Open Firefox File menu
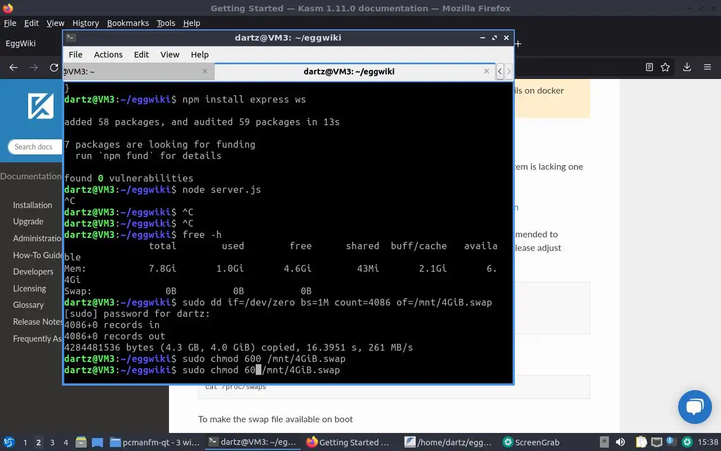The height and width of the screenshot is (451, 721). tap(10, 23)
